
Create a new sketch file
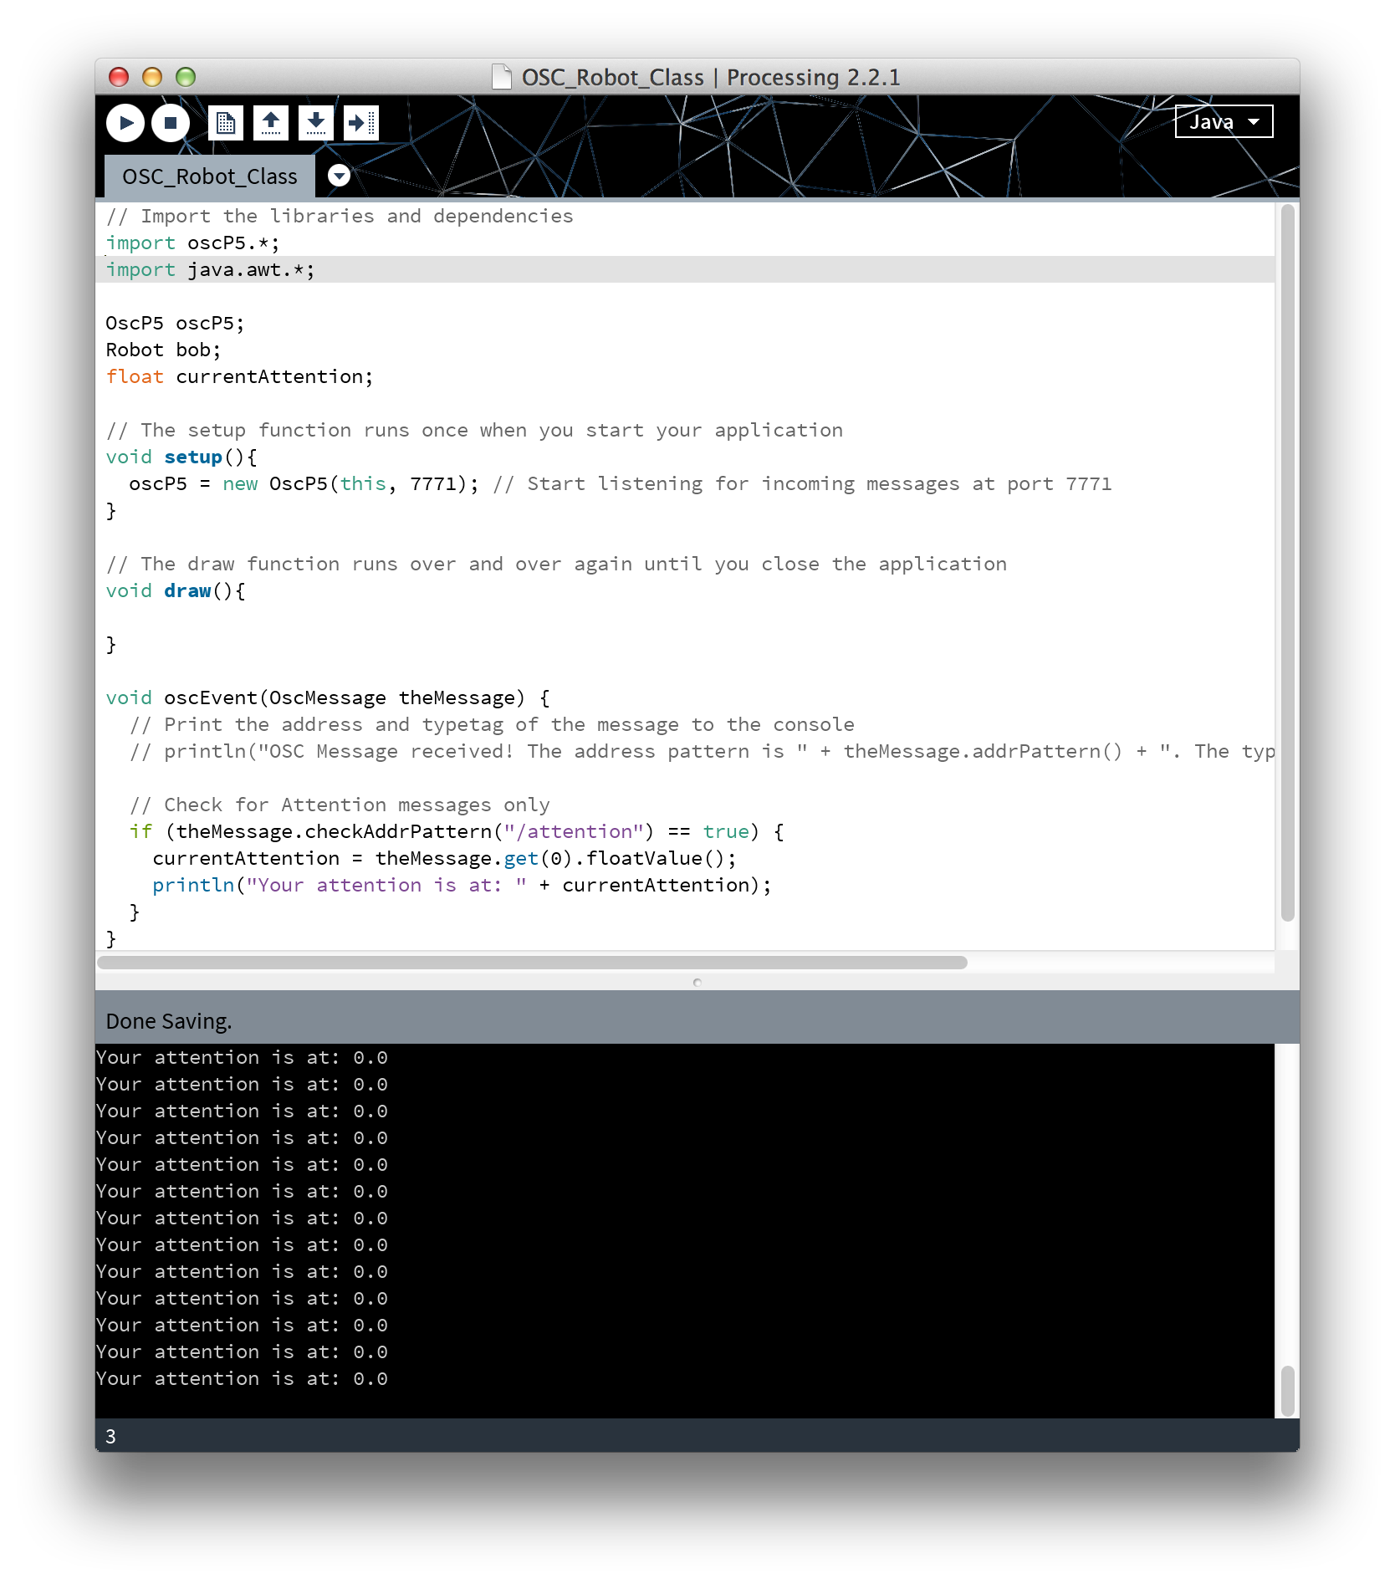point(226,123)
